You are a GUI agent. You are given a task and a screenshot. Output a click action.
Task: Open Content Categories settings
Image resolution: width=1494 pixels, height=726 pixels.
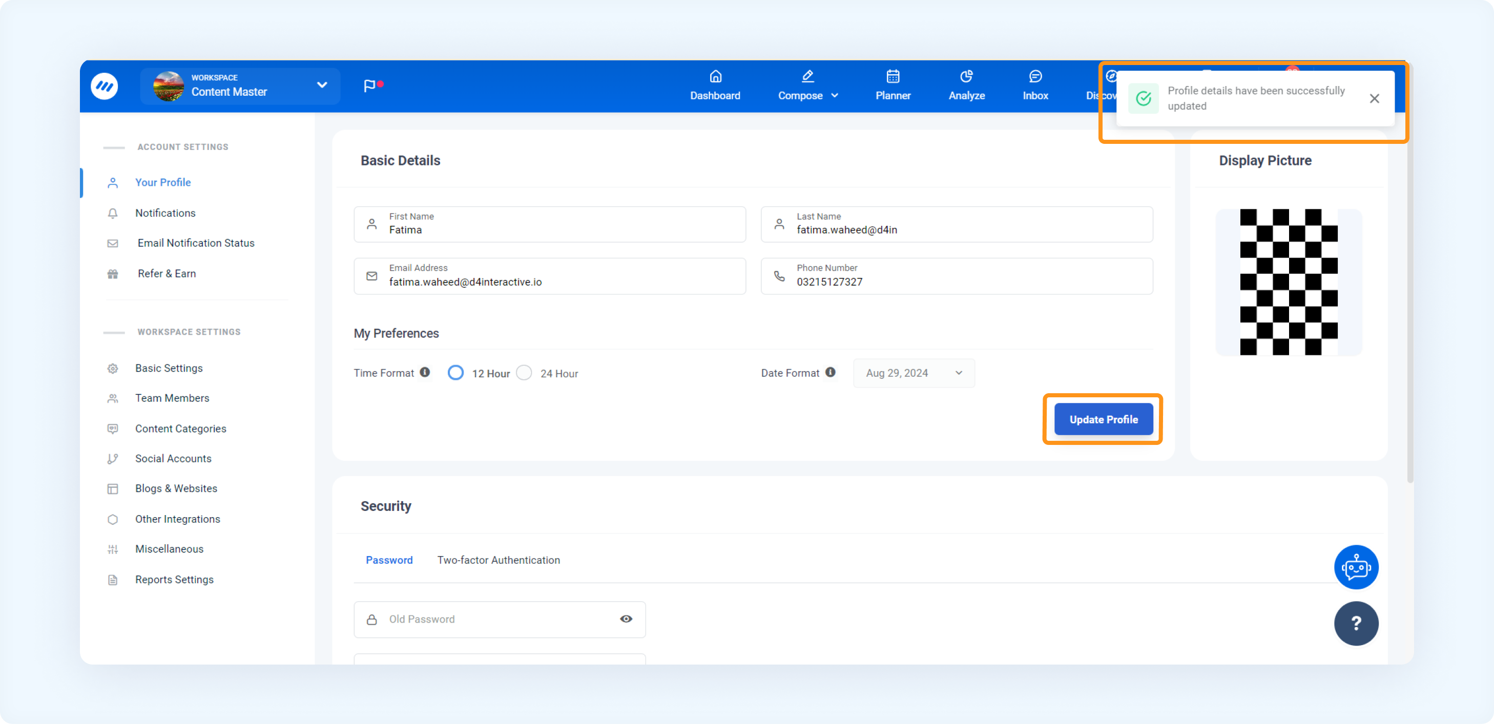[180, 430]
